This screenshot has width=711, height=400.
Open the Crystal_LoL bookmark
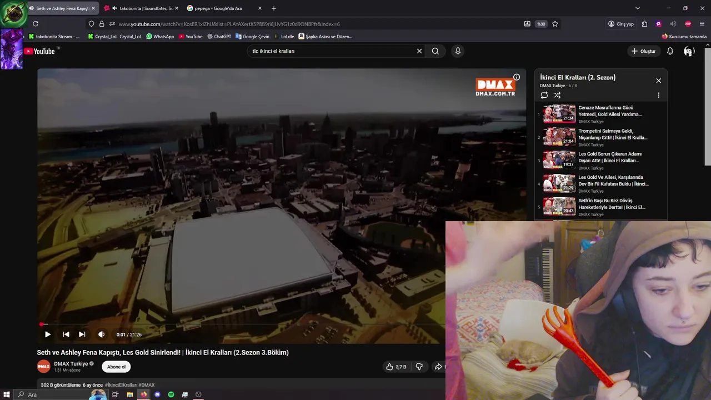point(115,37)
